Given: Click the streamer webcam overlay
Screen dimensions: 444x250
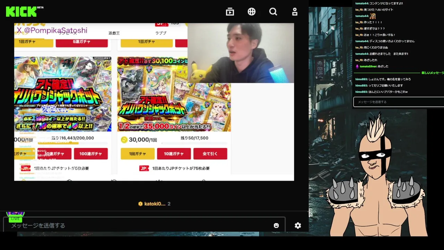Looking at the screenshot, I should tap(241, 53).
